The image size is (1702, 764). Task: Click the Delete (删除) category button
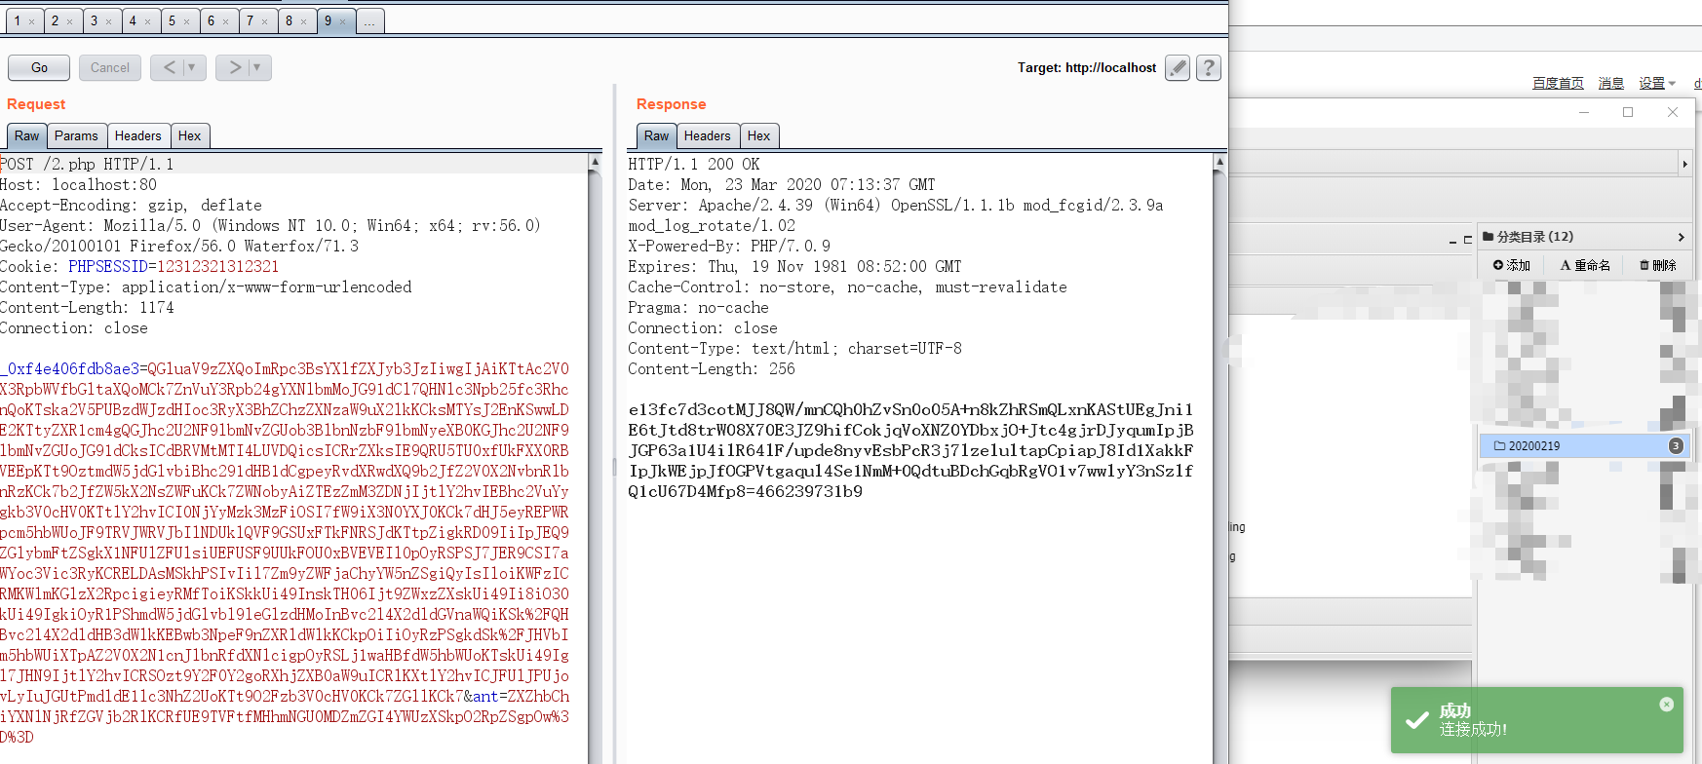1657,265
